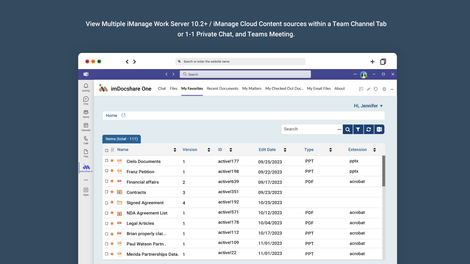Click the Teams top Search box
Viewport: 470px width, 264px height.
[245, 74]
